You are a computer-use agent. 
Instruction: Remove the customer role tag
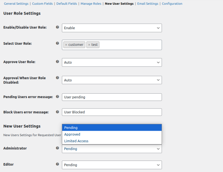66,45
